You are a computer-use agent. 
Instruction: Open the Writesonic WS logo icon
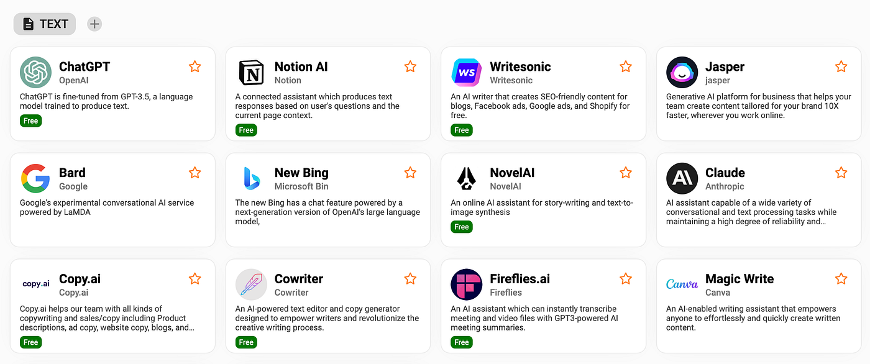point(466,73)
